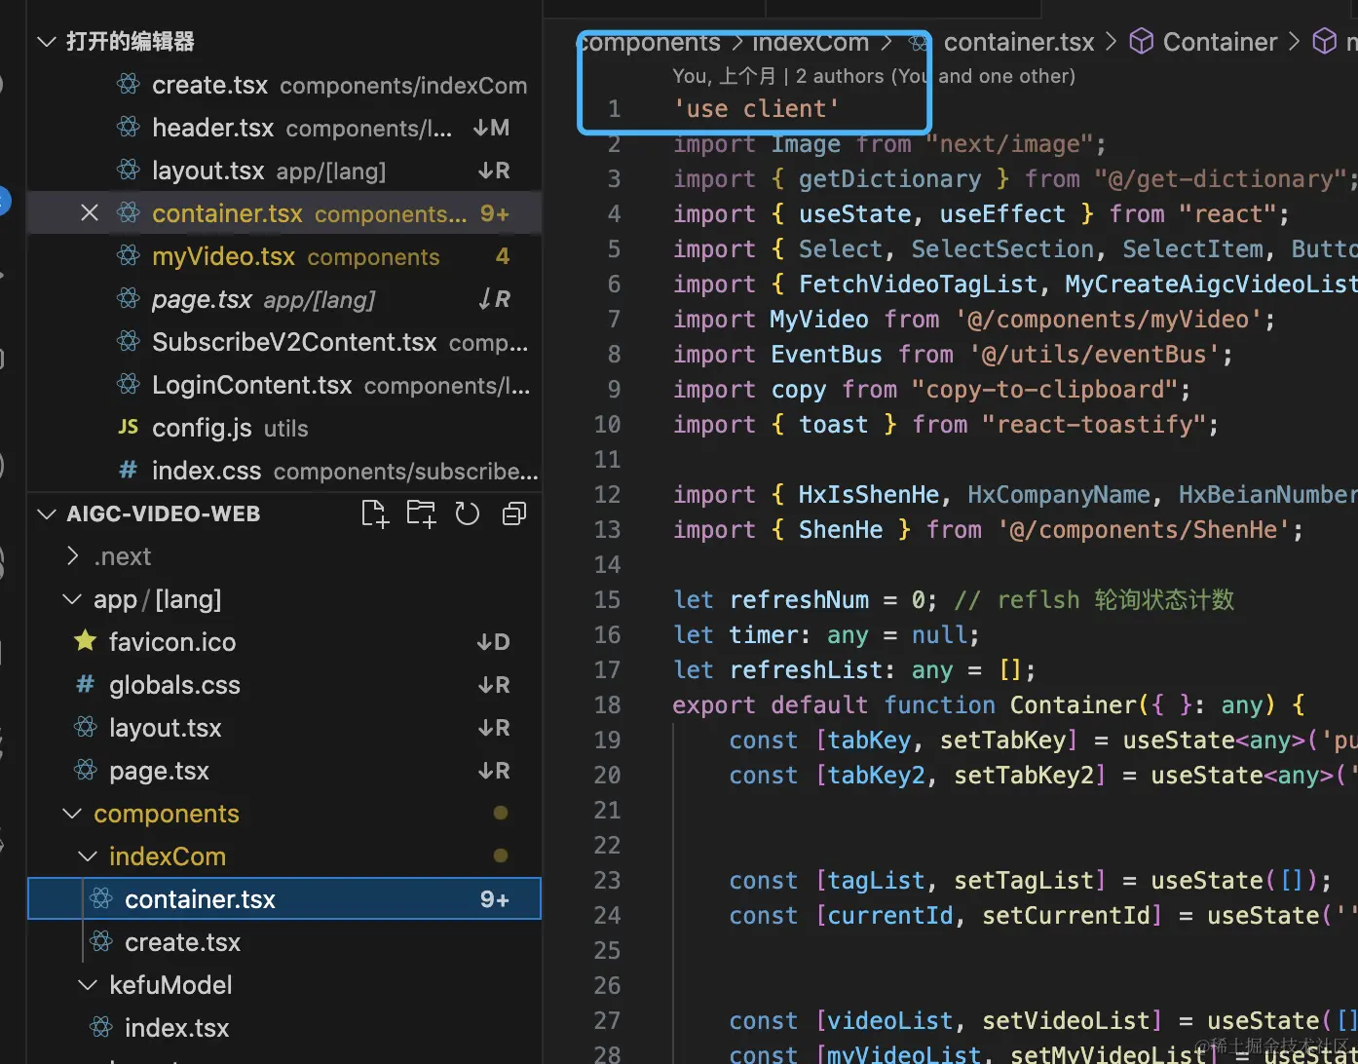
Task: Click the JS icon beside config.js
Action: tap(129, 427)
